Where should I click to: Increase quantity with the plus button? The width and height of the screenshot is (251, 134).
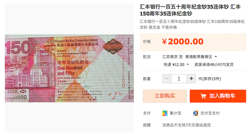click(191, 79)
